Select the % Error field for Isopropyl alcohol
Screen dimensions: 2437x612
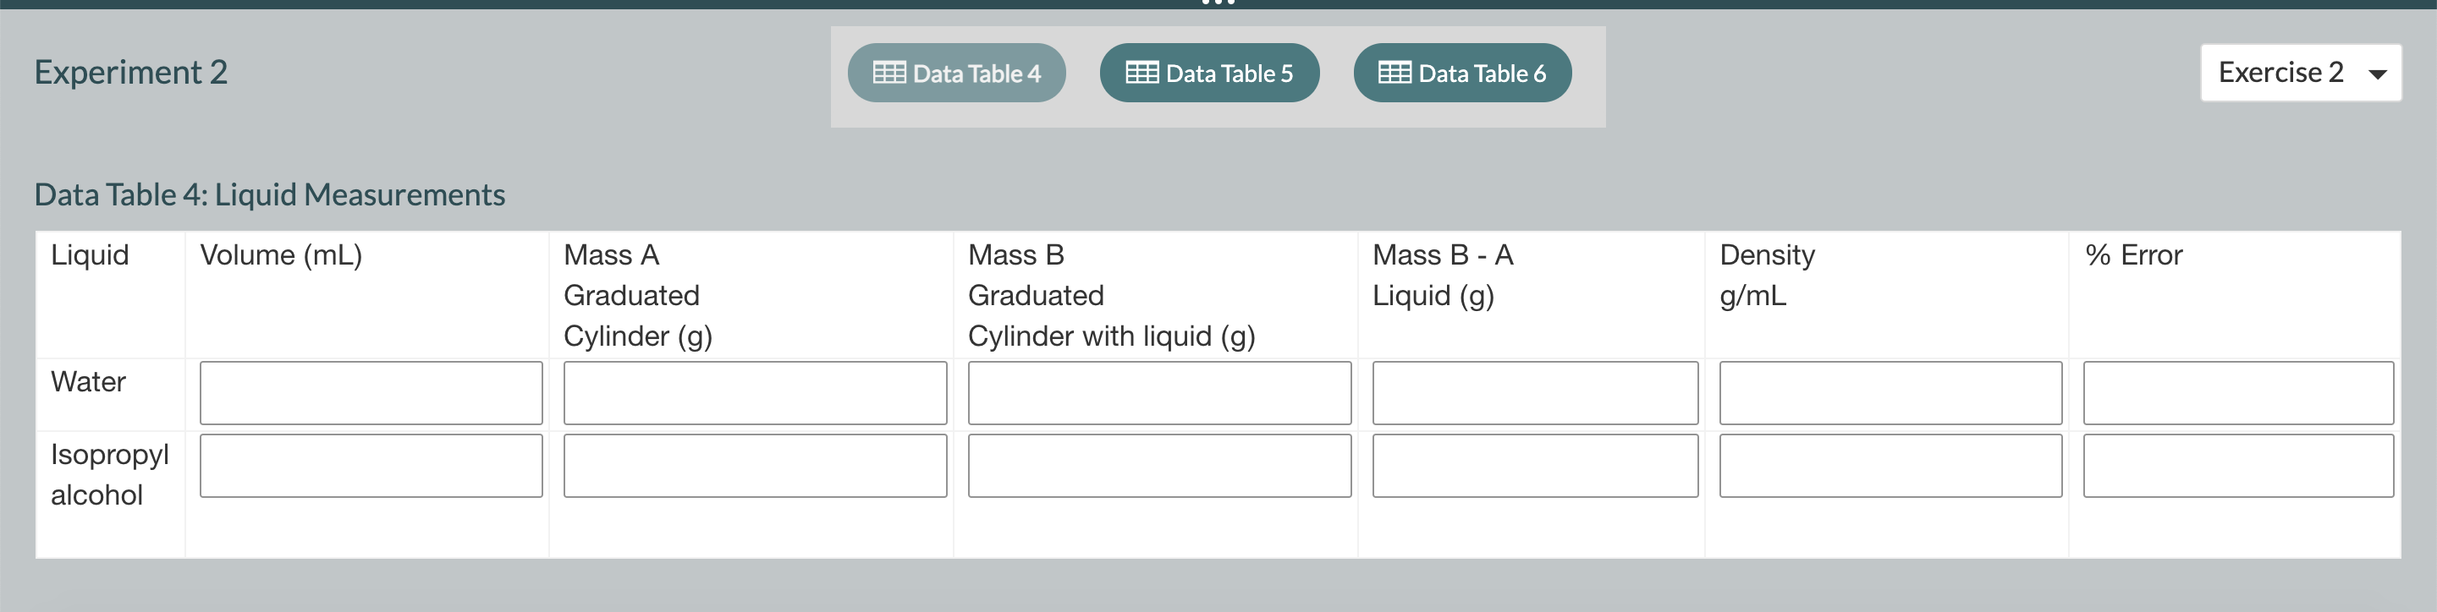click(x=2236, y=466)
